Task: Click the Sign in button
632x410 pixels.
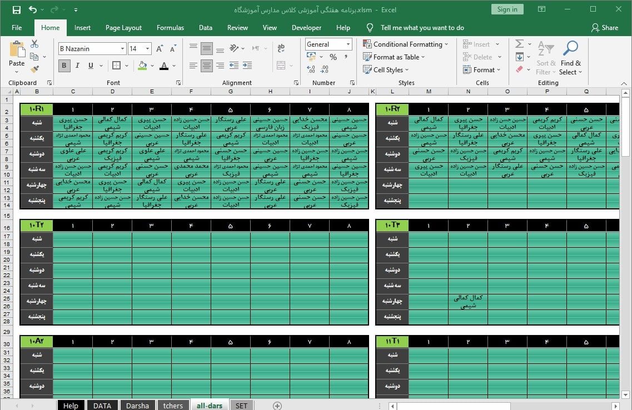Action: click(507, 9)
